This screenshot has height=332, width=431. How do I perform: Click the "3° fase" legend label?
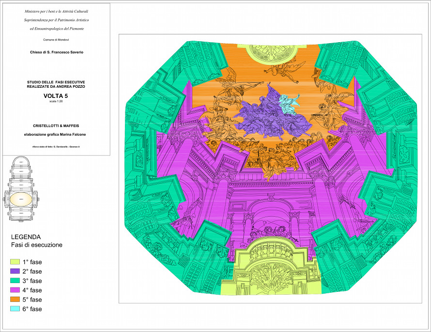(x=32, y=281)
